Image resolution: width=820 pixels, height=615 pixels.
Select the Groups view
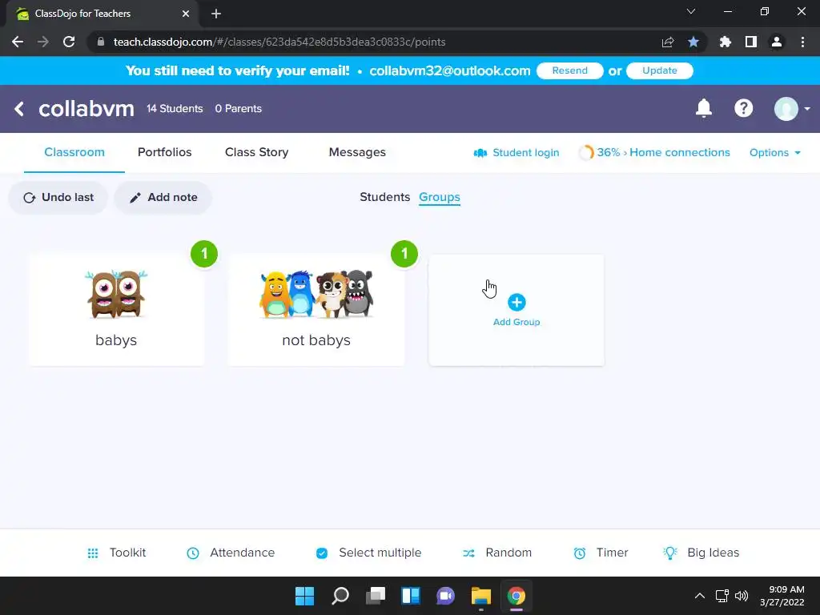point(440,197)
